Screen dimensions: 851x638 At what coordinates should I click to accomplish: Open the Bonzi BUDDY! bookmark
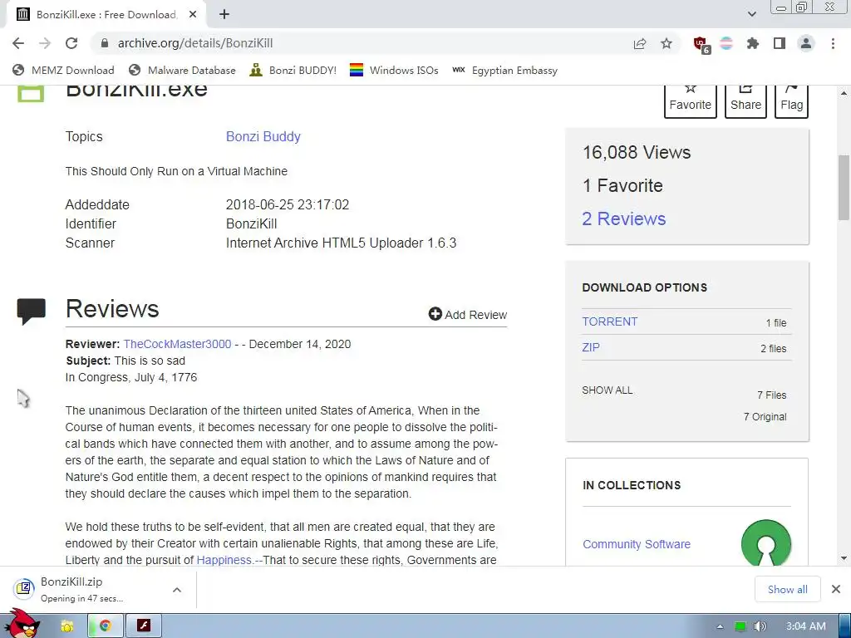293,70
